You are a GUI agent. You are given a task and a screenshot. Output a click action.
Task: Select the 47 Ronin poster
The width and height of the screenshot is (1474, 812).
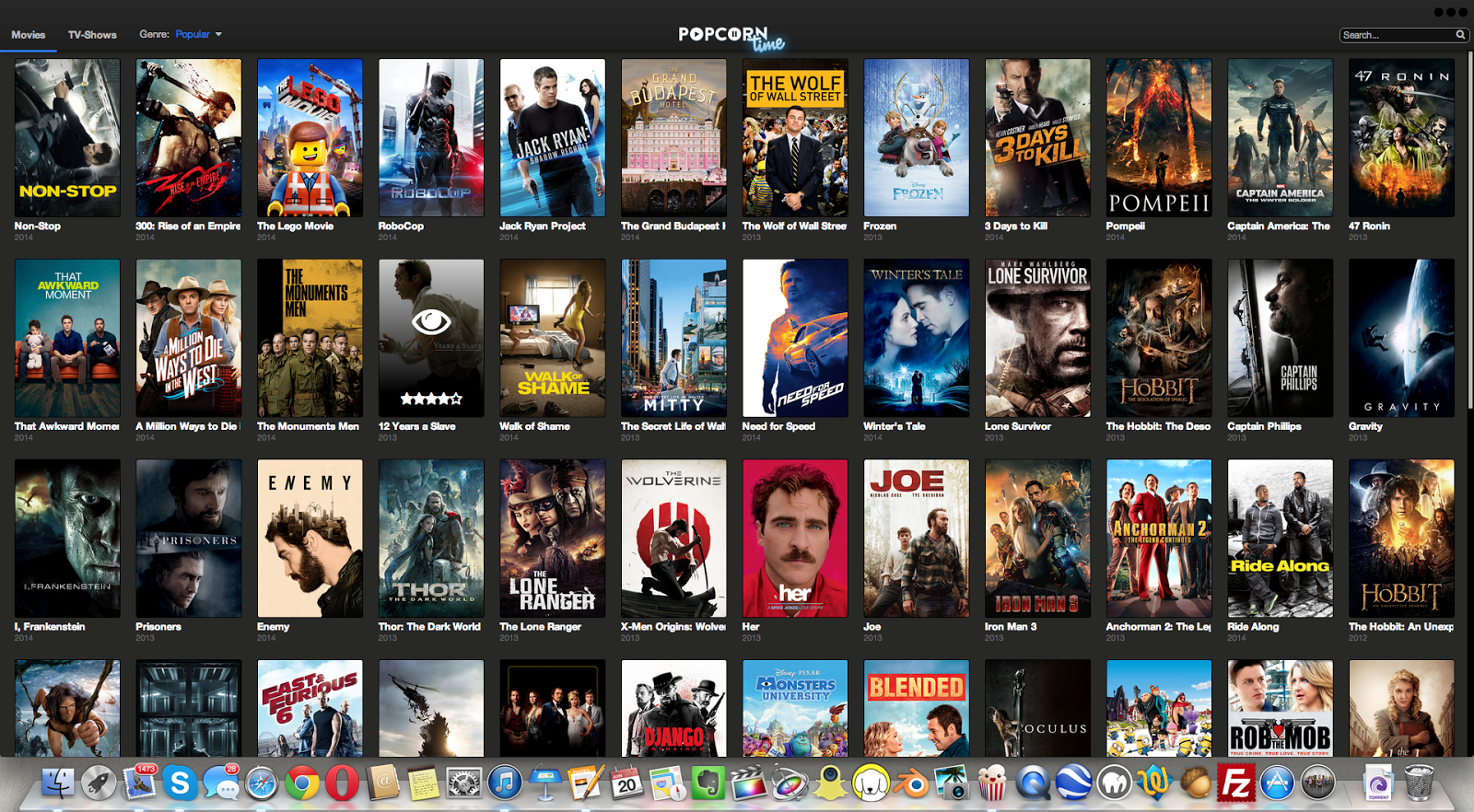click(x=1401, y=138)
